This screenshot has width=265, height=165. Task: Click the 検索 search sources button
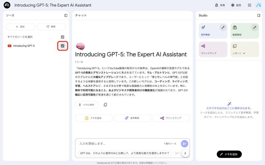[51, 27]
